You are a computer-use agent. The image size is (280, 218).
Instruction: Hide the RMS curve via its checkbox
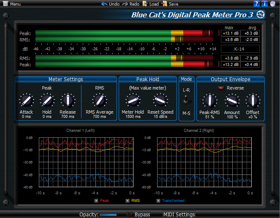coord(127,201)
